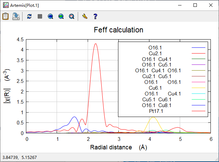Click the large red peak in plot
The image size is (219, 162).
pos(96,44)
